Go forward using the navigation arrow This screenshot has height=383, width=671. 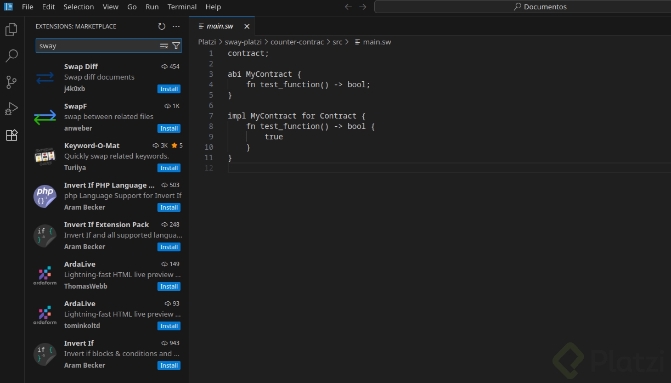point(363,7)
